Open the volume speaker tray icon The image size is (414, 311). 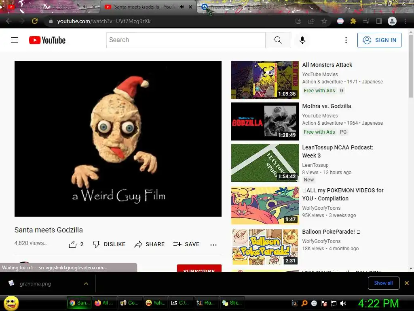point(343,303)
